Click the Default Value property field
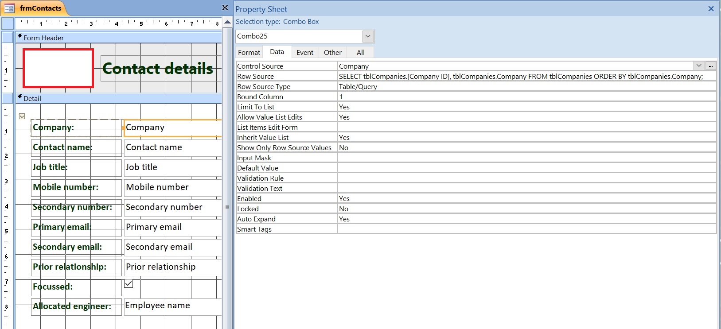This screenshot has height=329, width=721. pos(526,168)
